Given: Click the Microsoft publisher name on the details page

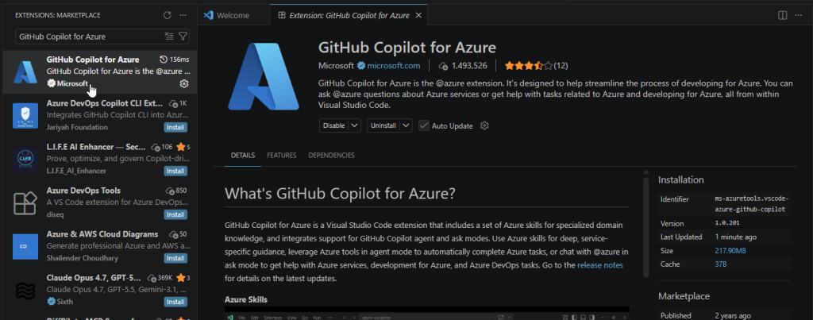Looking at the screenshot, I should point(336,66).
